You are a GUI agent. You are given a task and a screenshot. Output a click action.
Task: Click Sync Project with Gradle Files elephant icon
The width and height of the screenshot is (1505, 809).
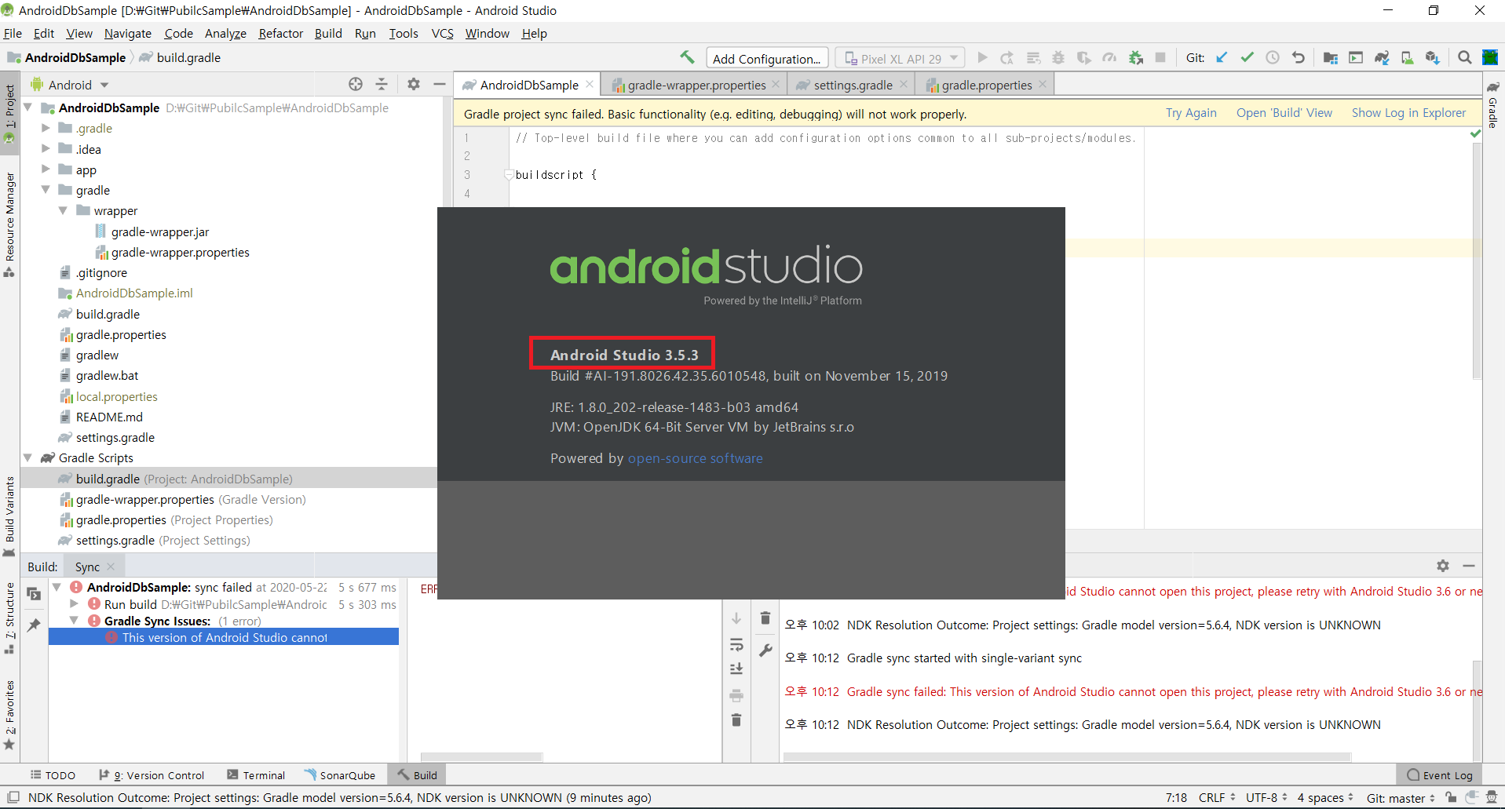(1382, 58)
